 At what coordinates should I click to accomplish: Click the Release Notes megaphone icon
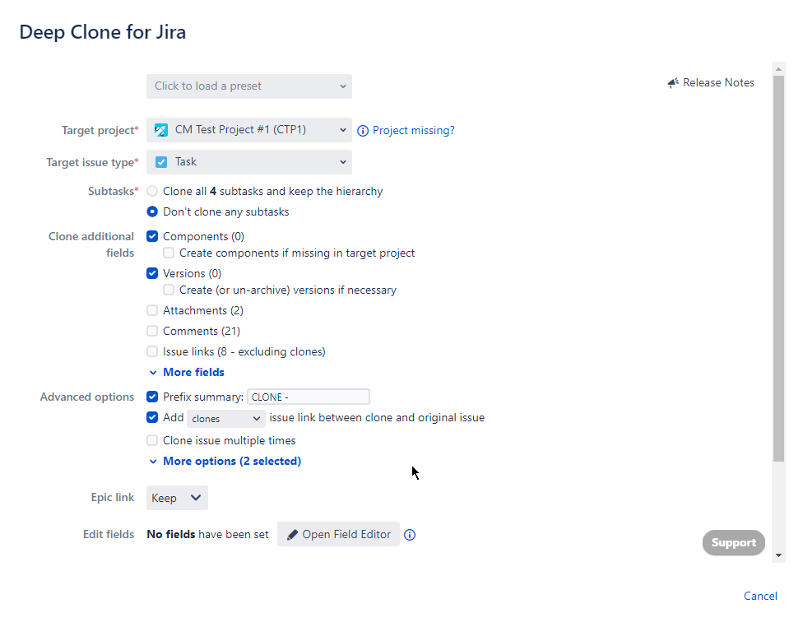671,82
